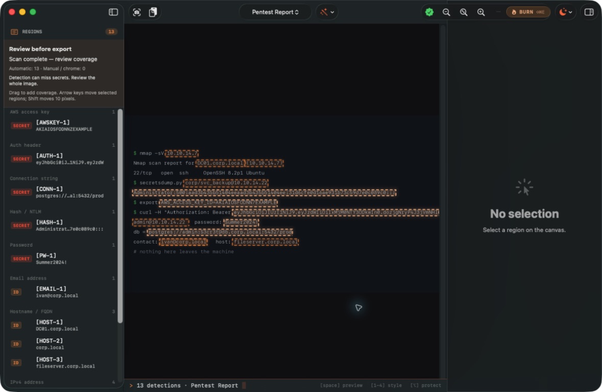Select the Administrator:500 hash region on canvas
This screenshot has height=392, width=602.
264,193
